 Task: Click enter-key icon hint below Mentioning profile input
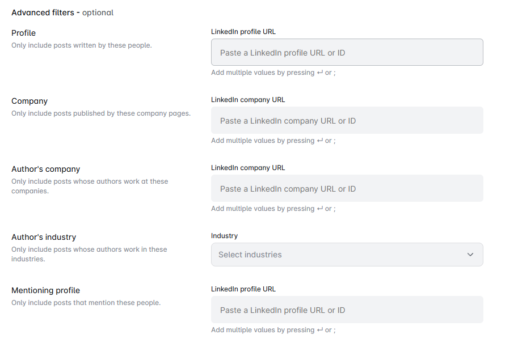(x=320, y=330)
